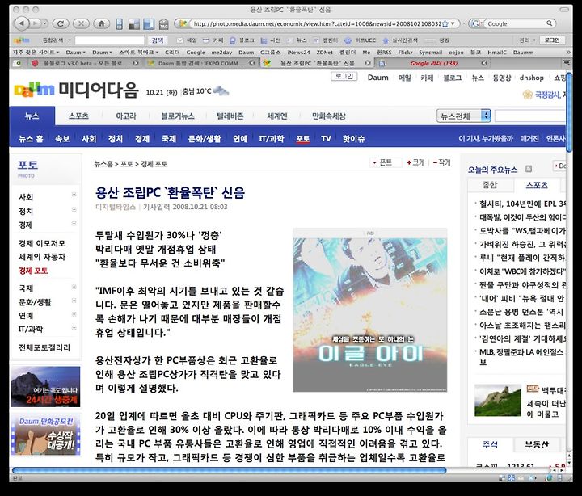Viewport: 582px width, 496px height.
Task: Close the Daum 통합 검색 tab
Action: (251, 64)
